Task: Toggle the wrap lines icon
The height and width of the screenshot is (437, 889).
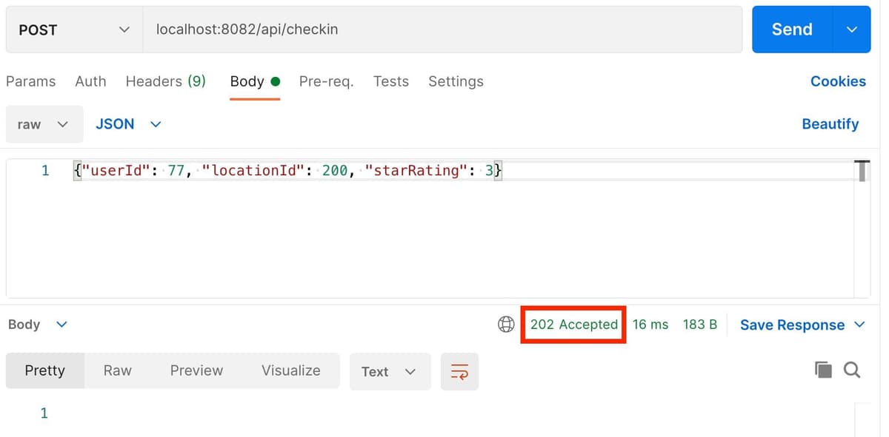Action: 459,371
